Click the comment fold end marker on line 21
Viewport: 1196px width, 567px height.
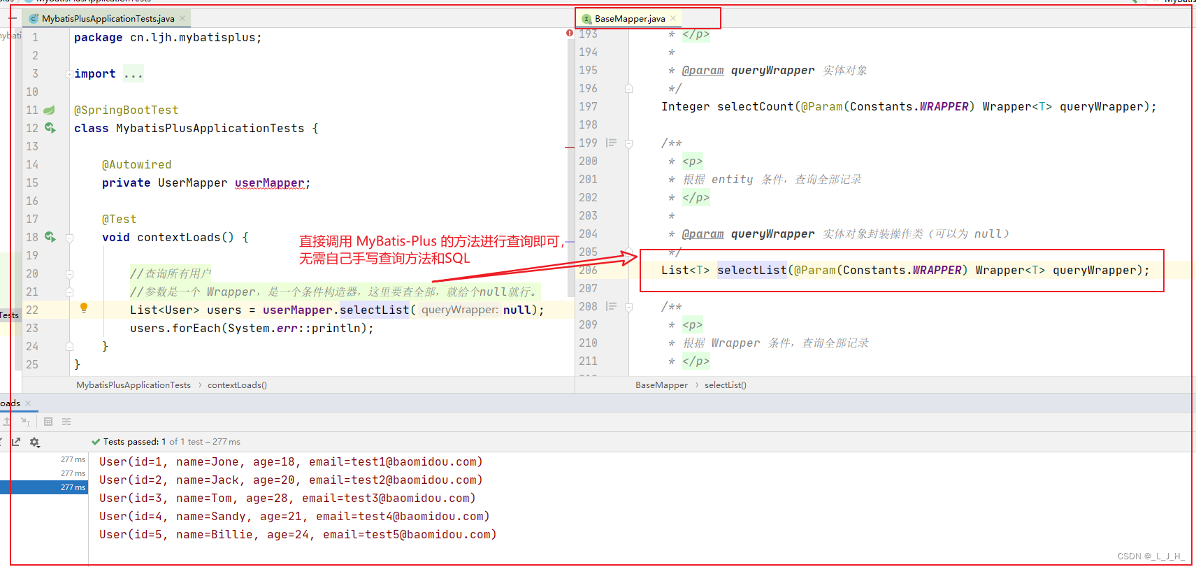pyautogui.click(x=69, y=292)
